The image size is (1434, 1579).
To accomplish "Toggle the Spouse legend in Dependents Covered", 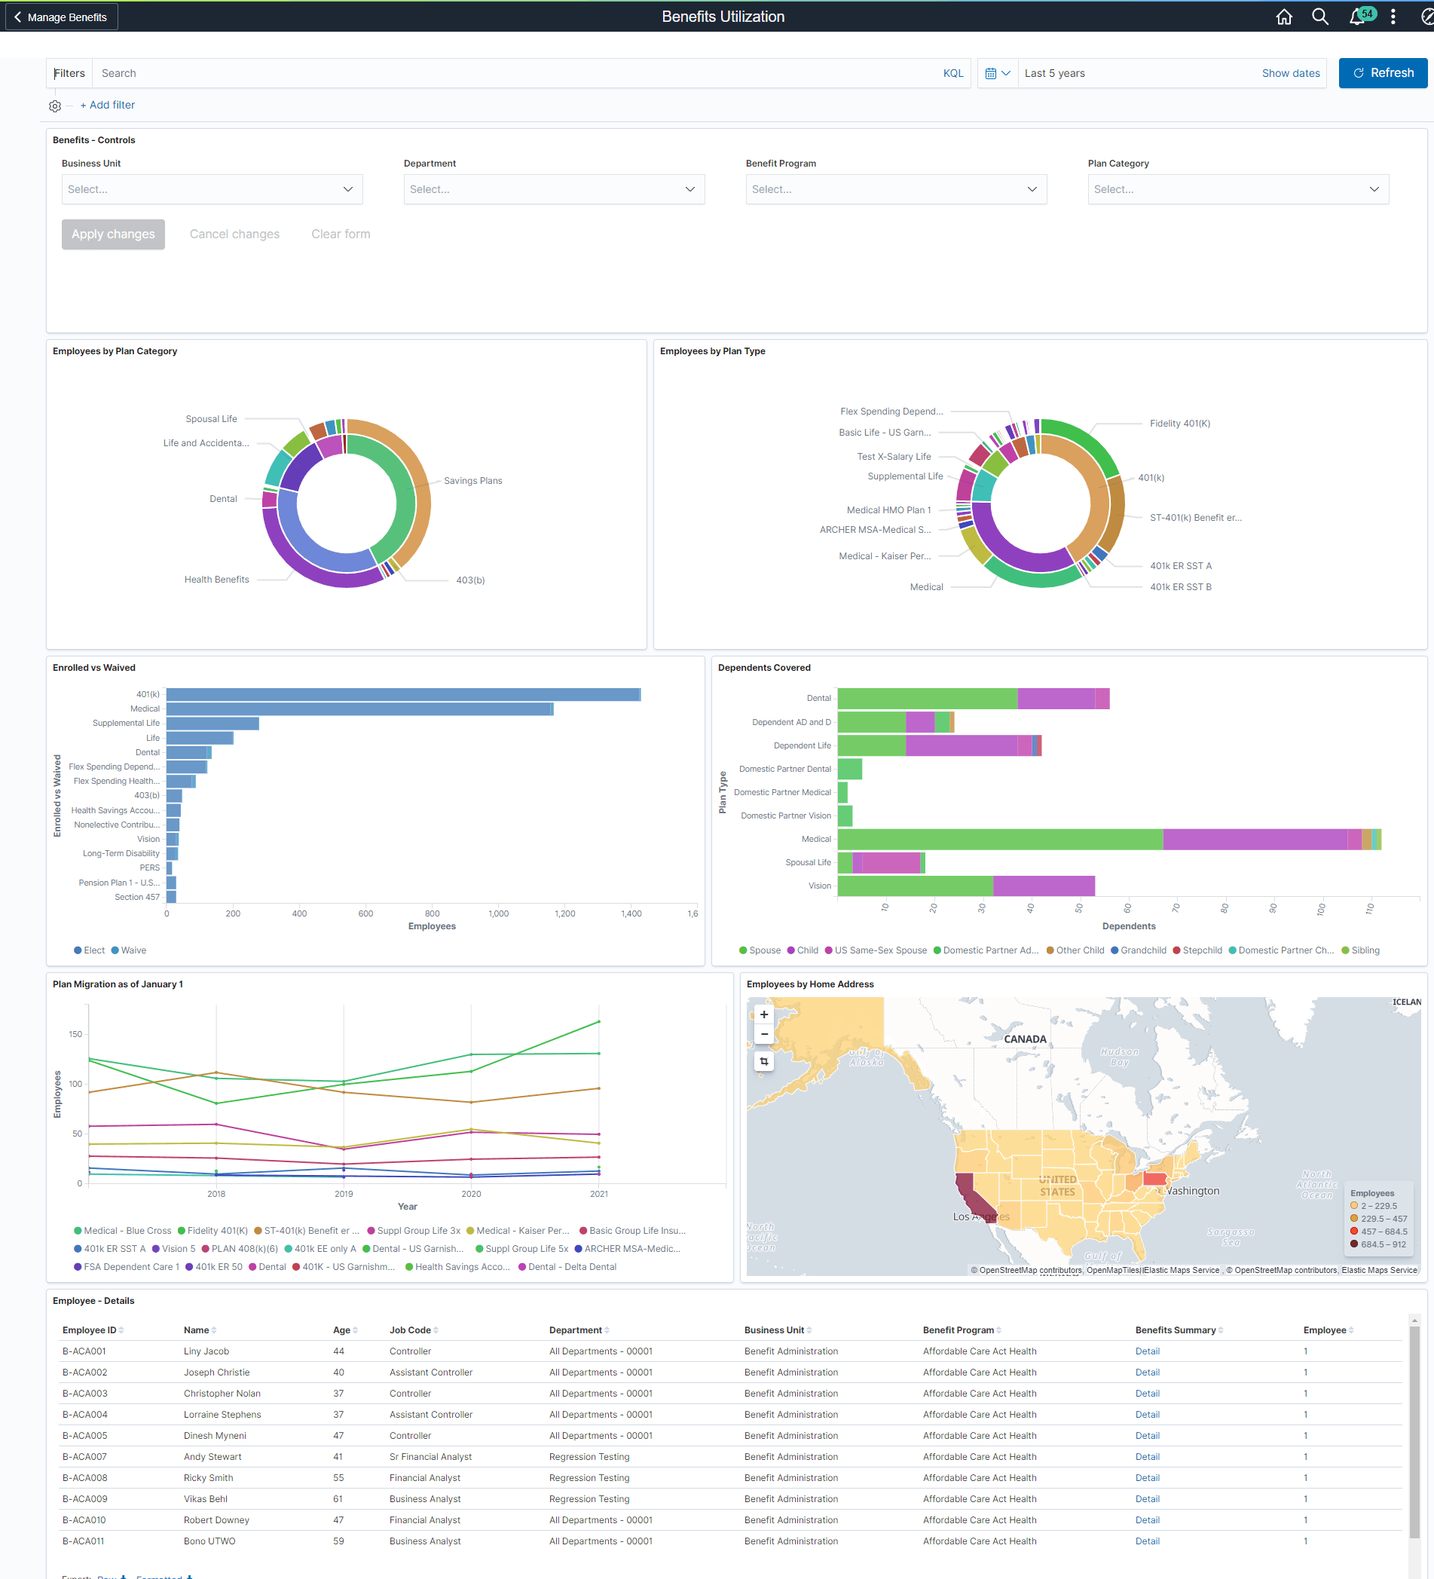I will (x=759, y=950).
